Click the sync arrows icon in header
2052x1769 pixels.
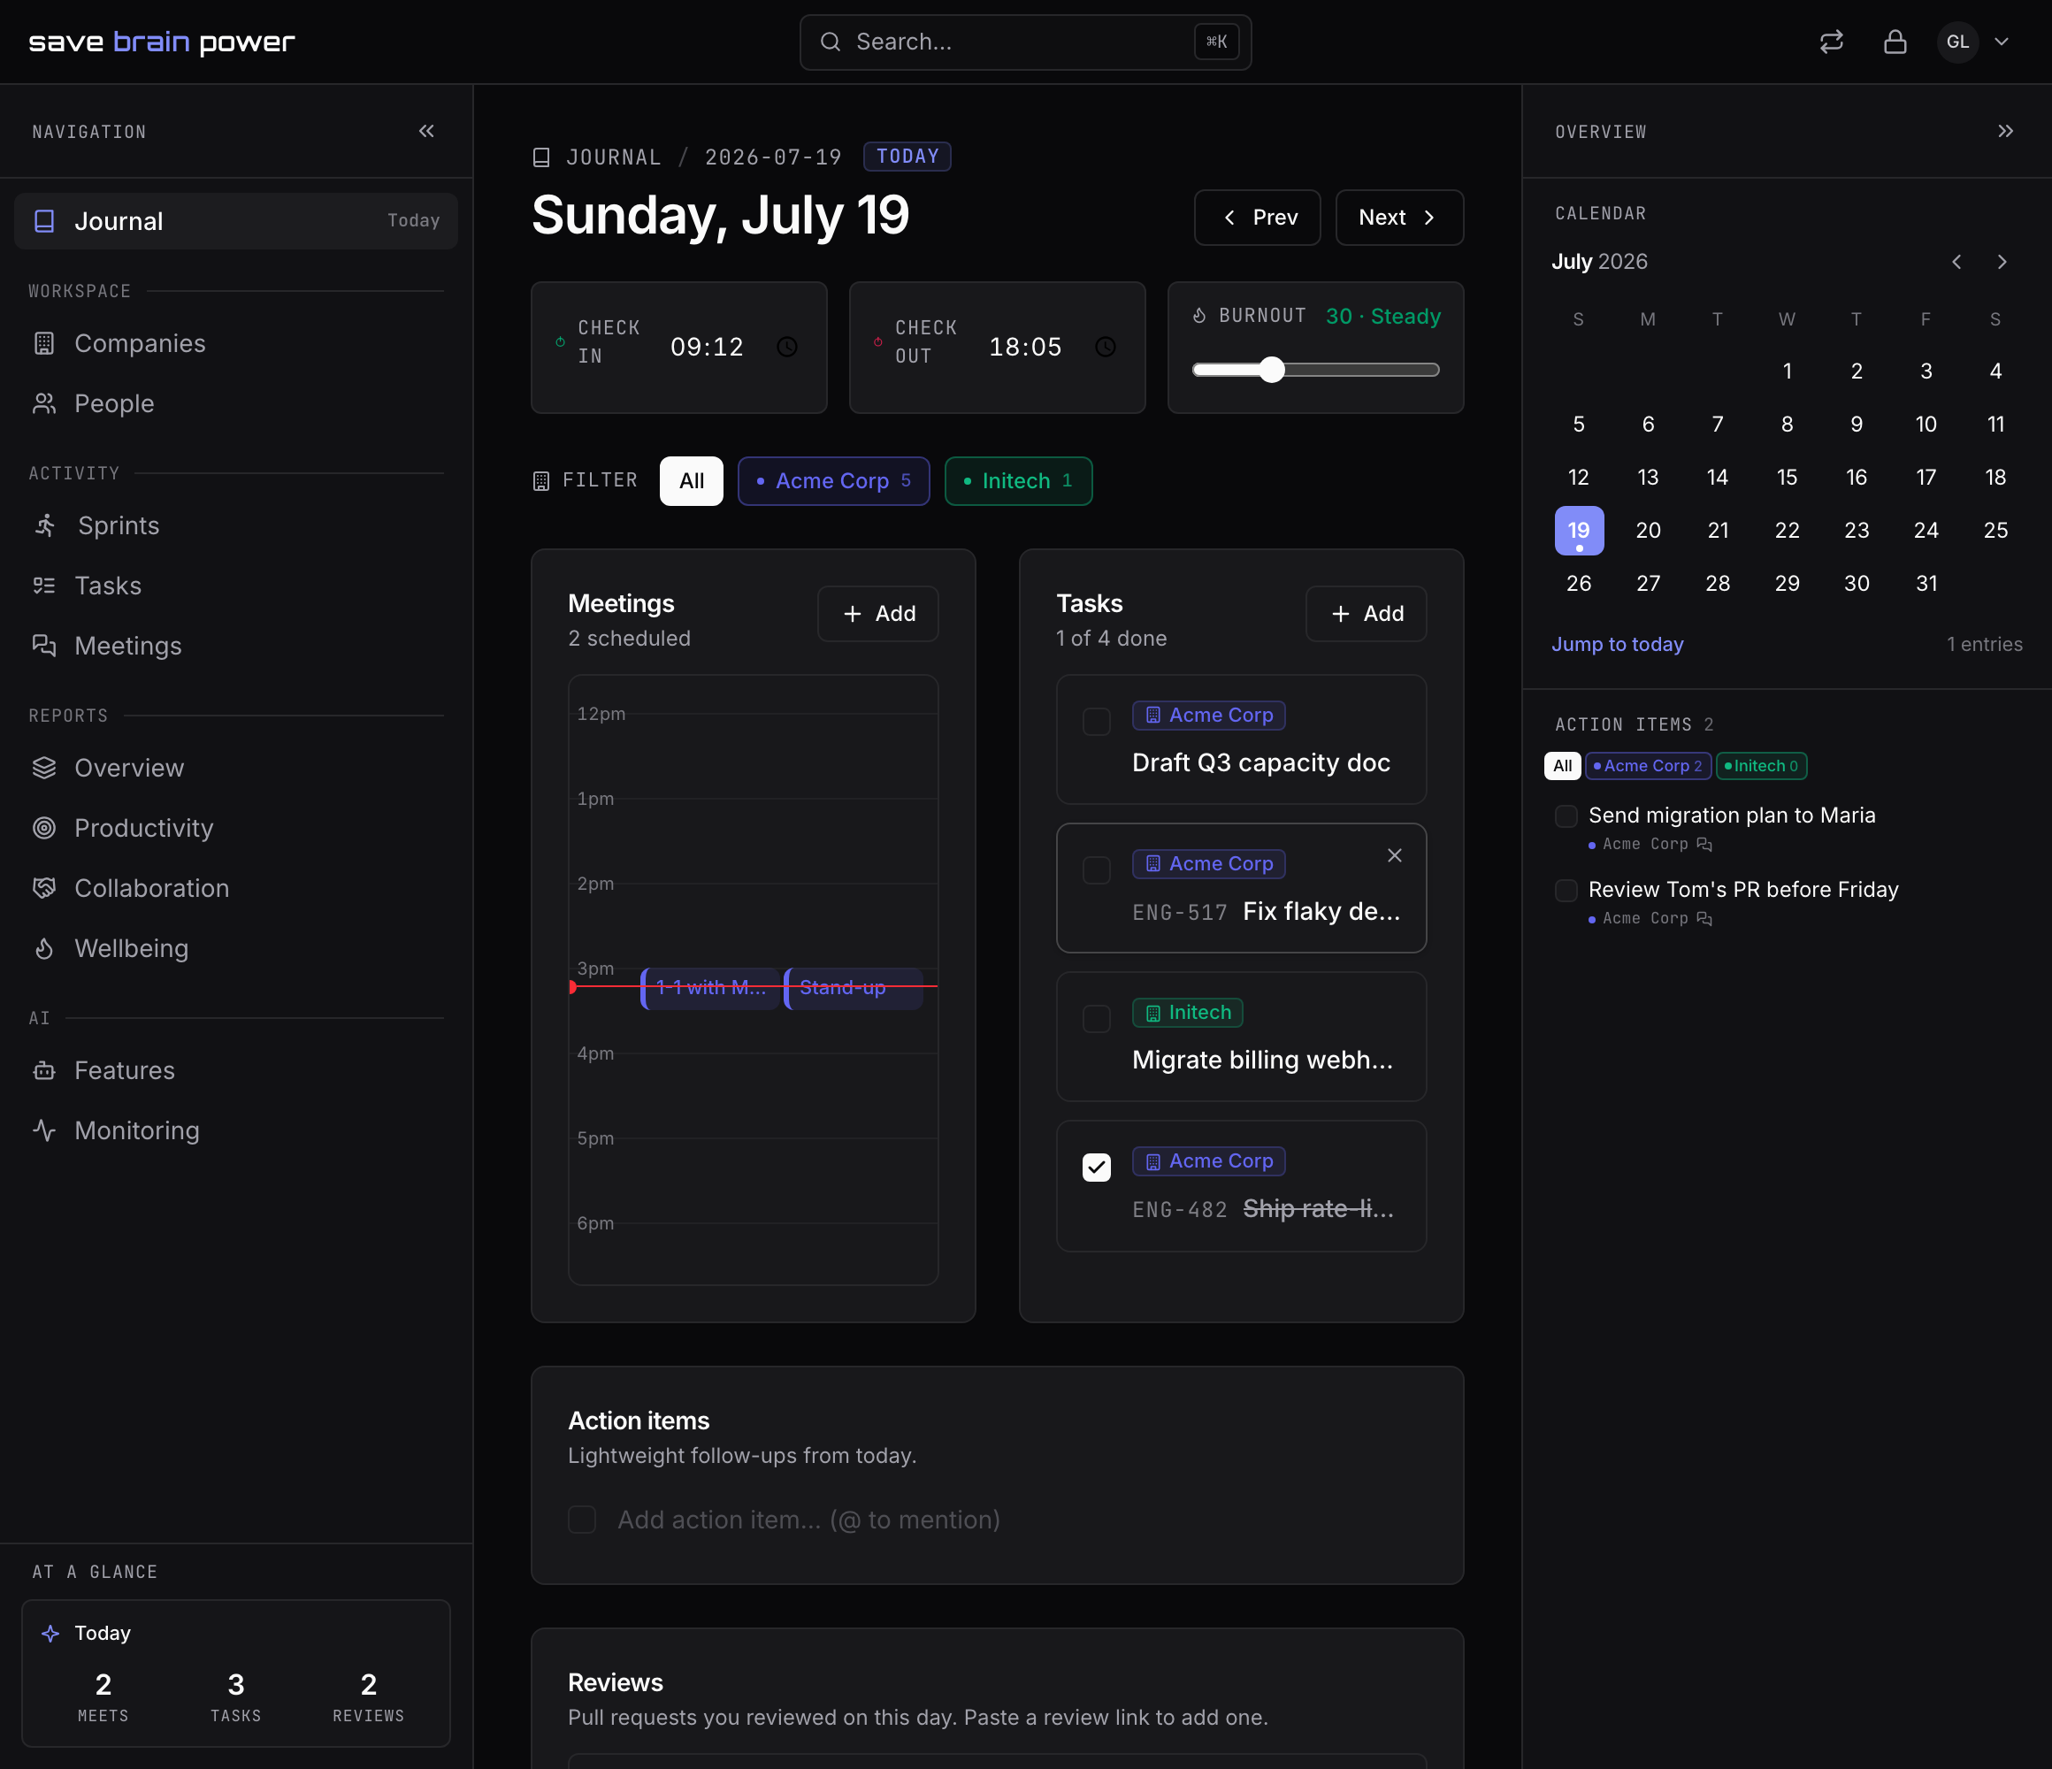point(1831,42)
